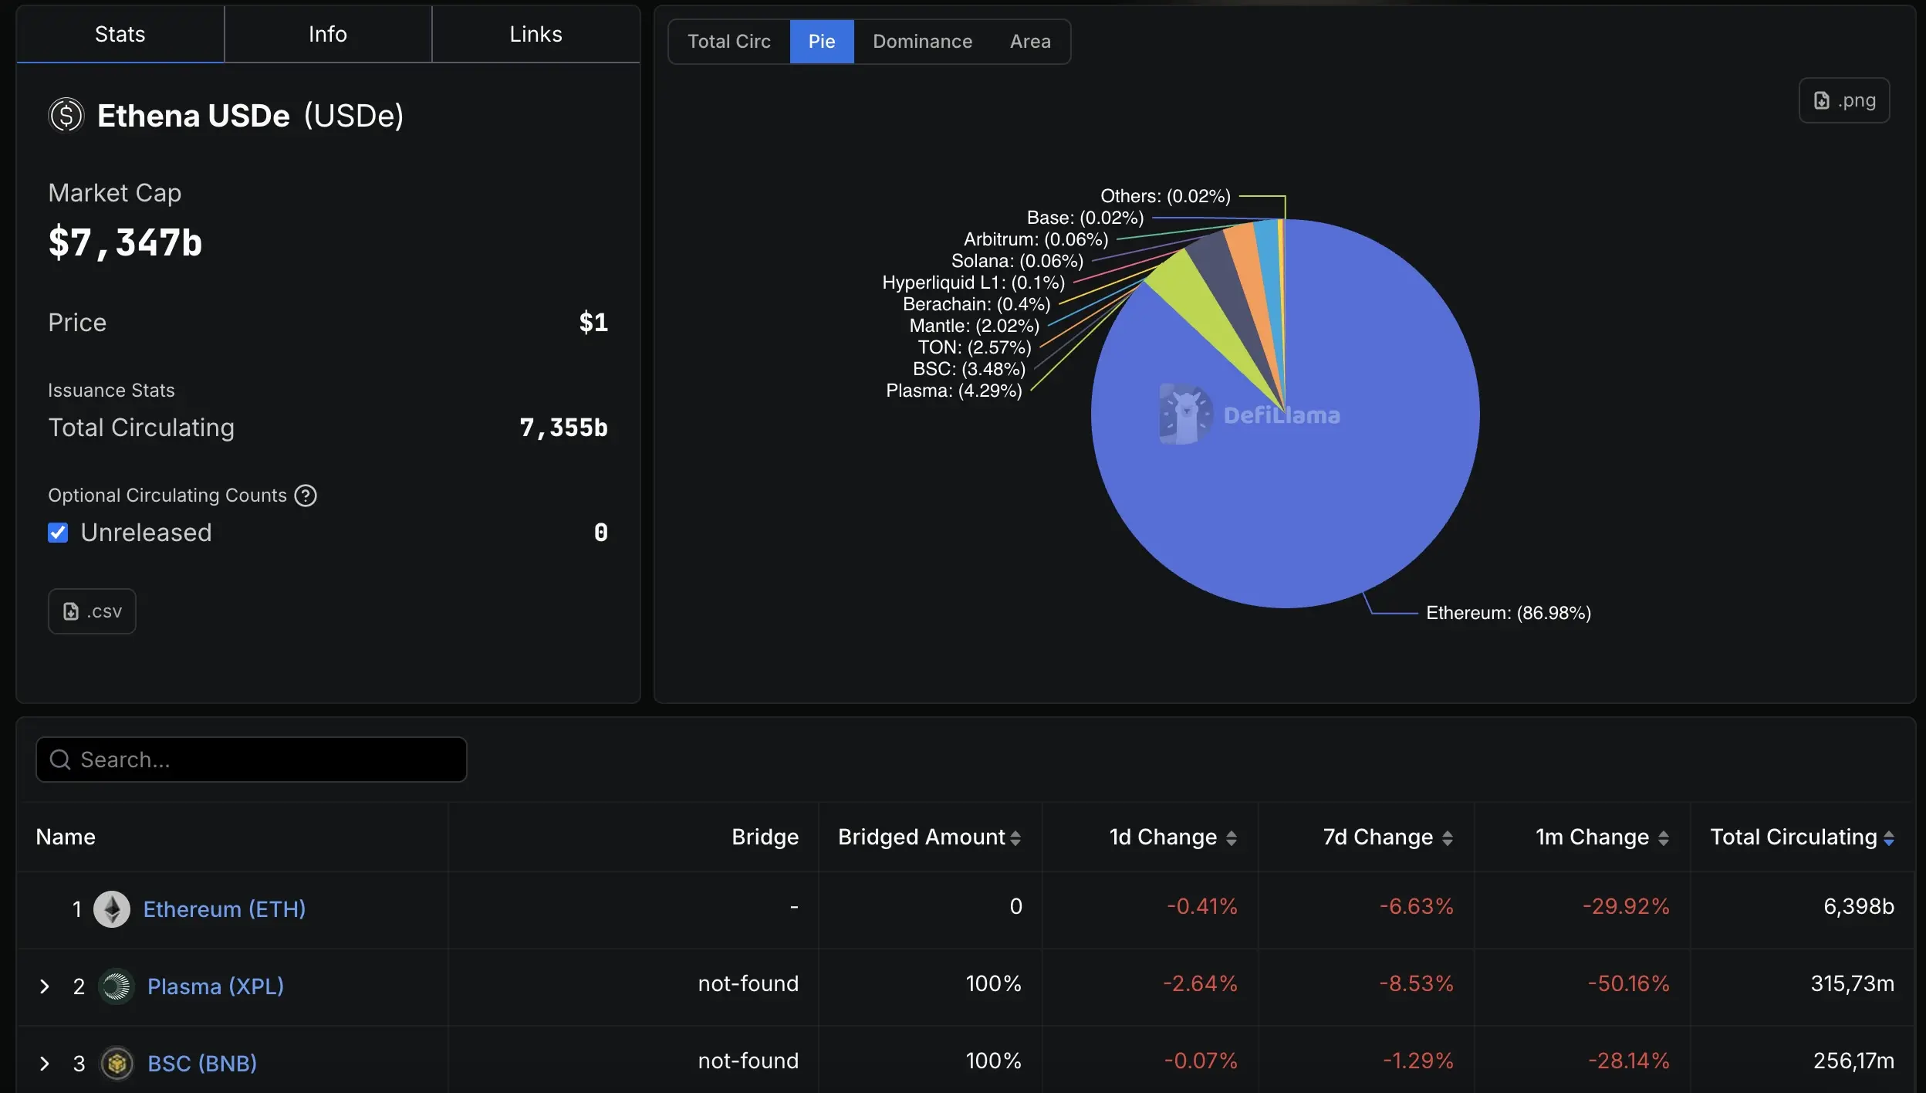
Task: Sort table by 7d Change
Action: point(1448,838)
